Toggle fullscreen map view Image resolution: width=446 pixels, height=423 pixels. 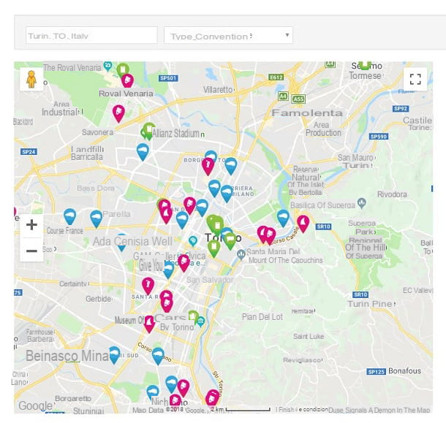point(415,79)
